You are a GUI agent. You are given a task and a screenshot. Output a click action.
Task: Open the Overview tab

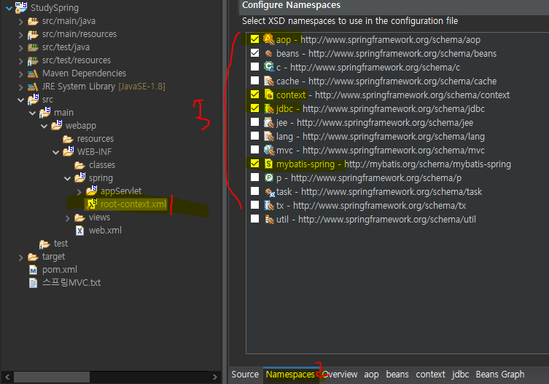coord(340,375)
